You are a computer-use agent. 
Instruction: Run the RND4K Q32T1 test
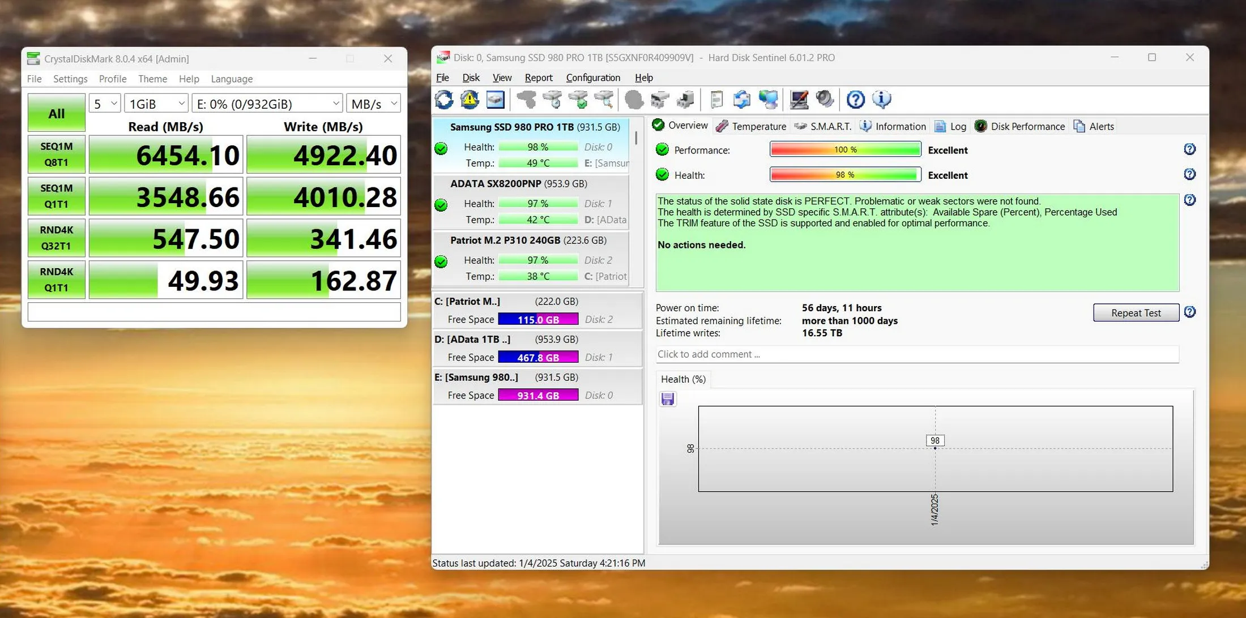tap(57, 238)
